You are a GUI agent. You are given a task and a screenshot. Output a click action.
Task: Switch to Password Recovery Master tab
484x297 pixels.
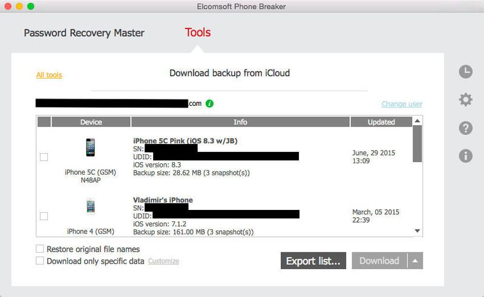84,33
